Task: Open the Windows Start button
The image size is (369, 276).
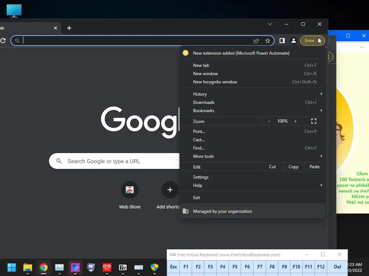Action: click(x=12, y=267)
